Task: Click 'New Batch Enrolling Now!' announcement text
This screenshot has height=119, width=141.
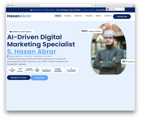Action: [x=44, y=10]
